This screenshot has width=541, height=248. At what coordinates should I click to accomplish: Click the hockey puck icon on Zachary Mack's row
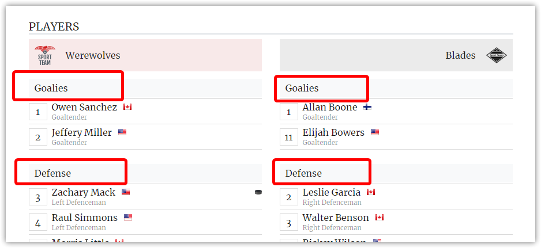[258, 192]
